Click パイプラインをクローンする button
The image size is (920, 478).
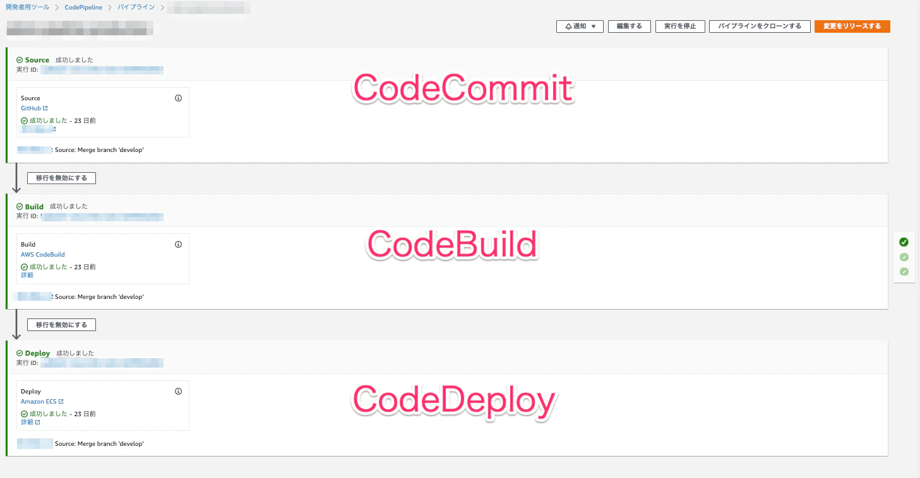coord(760,26)
